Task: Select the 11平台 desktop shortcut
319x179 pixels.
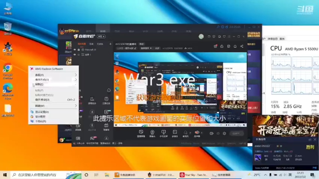Action: pyautogui.click(x=8, y=49)
